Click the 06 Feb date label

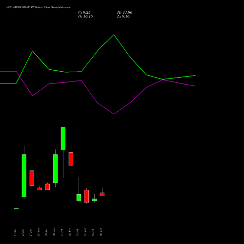(x=101, y=232)
